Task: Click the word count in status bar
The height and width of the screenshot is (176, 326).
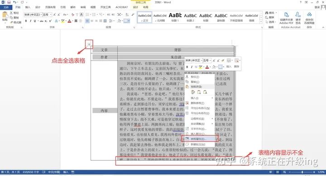Action: (x=31, y=172)
